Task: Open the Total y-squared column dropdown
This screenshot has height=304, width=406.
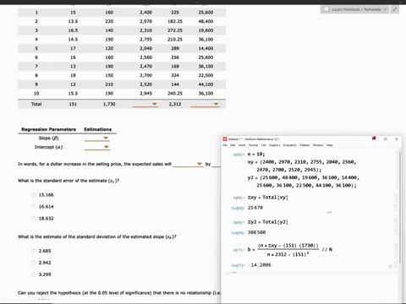Action: click(x=205, y=104)
